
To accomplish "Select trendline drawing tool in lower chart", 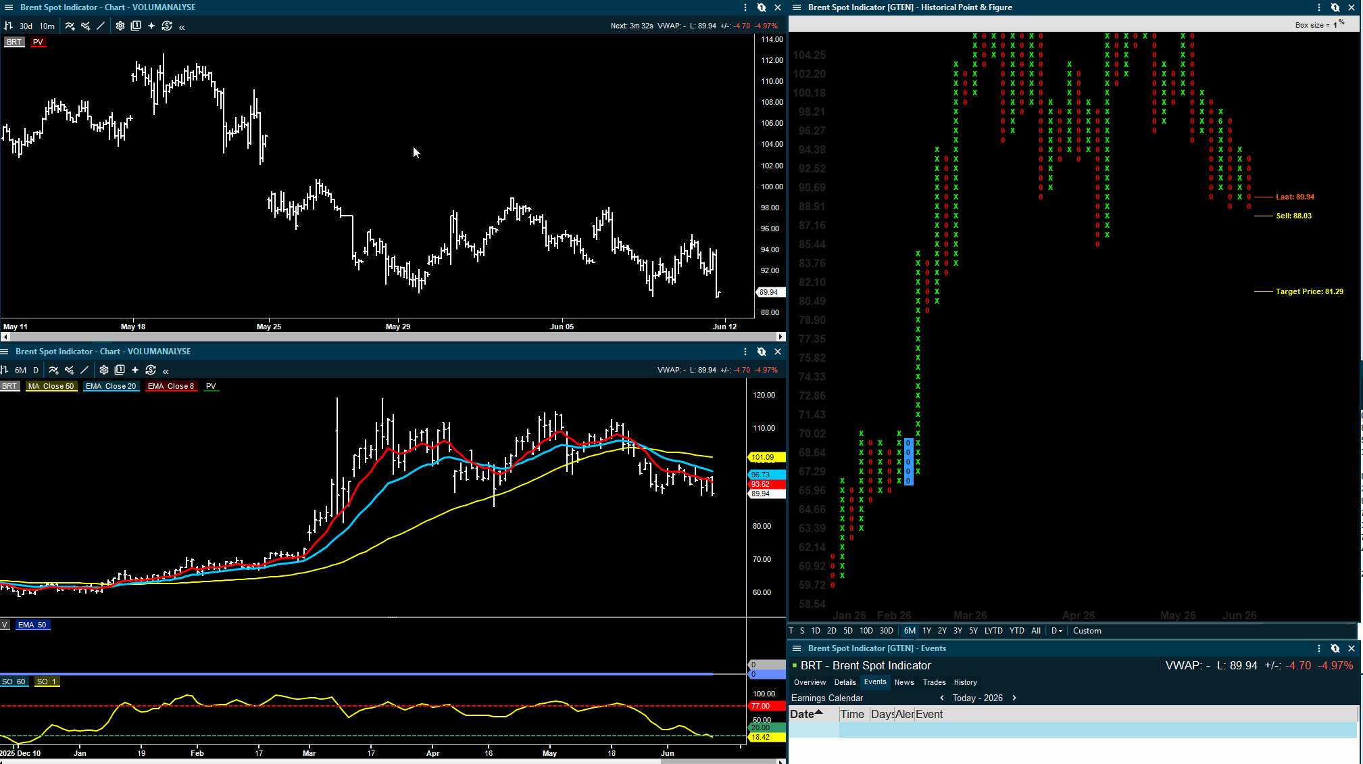I will 84,370.
